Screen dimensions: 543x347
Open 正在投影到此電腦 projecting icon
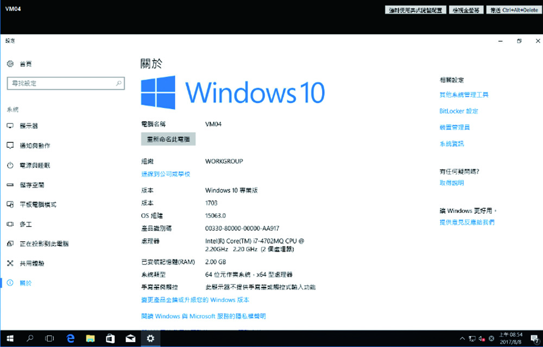10,244
